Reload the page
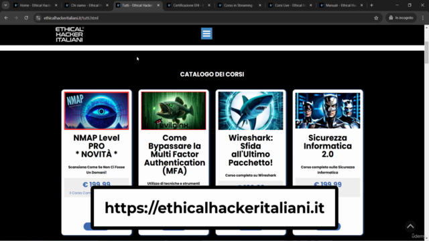This screenshot has width=429, height=241. (x=26, y=18)
